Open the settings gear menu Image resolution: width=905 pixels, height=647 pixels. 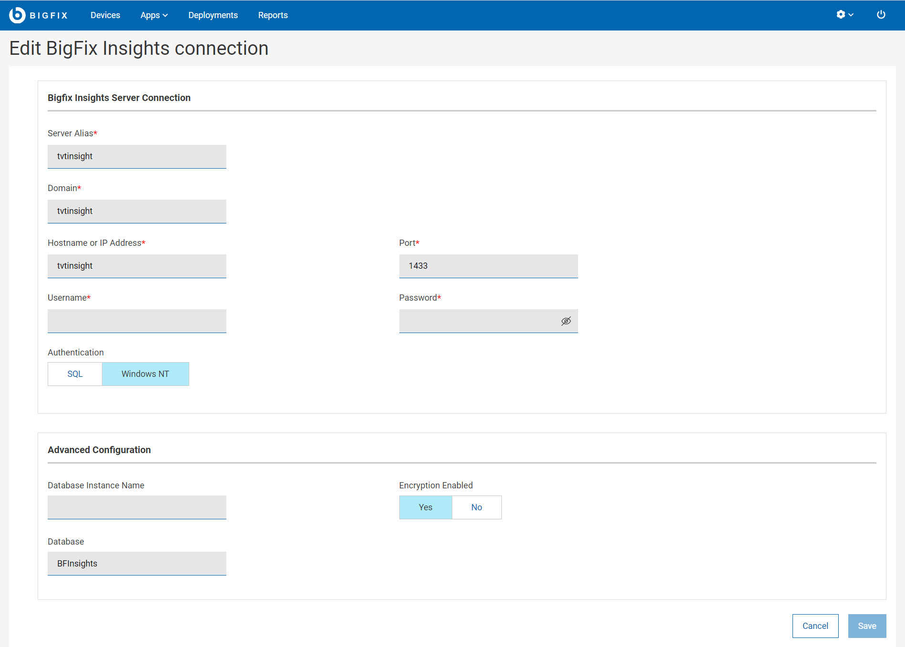(x=844, y=15)
